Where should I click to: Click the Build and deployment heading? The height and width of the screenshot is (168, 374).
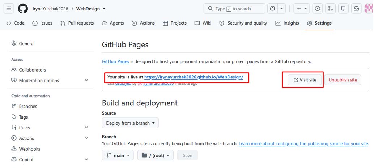pos(140,103)
